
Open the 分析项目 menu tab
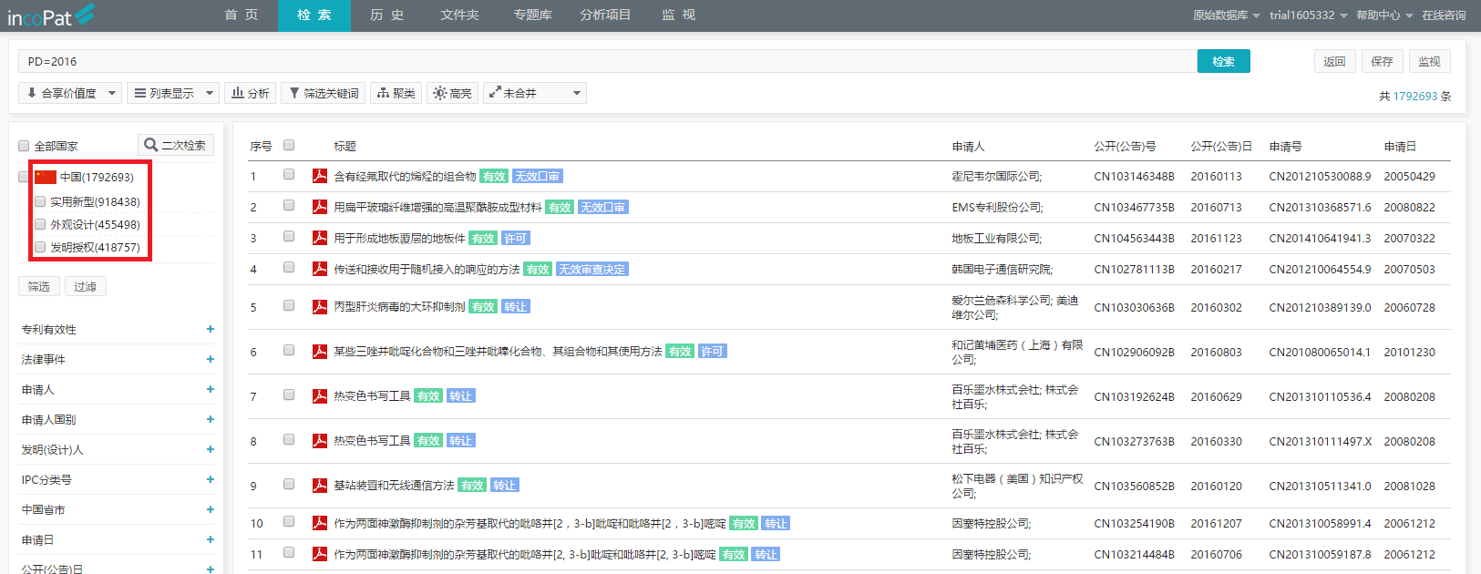pyautogui.click(x=605, y=15)
